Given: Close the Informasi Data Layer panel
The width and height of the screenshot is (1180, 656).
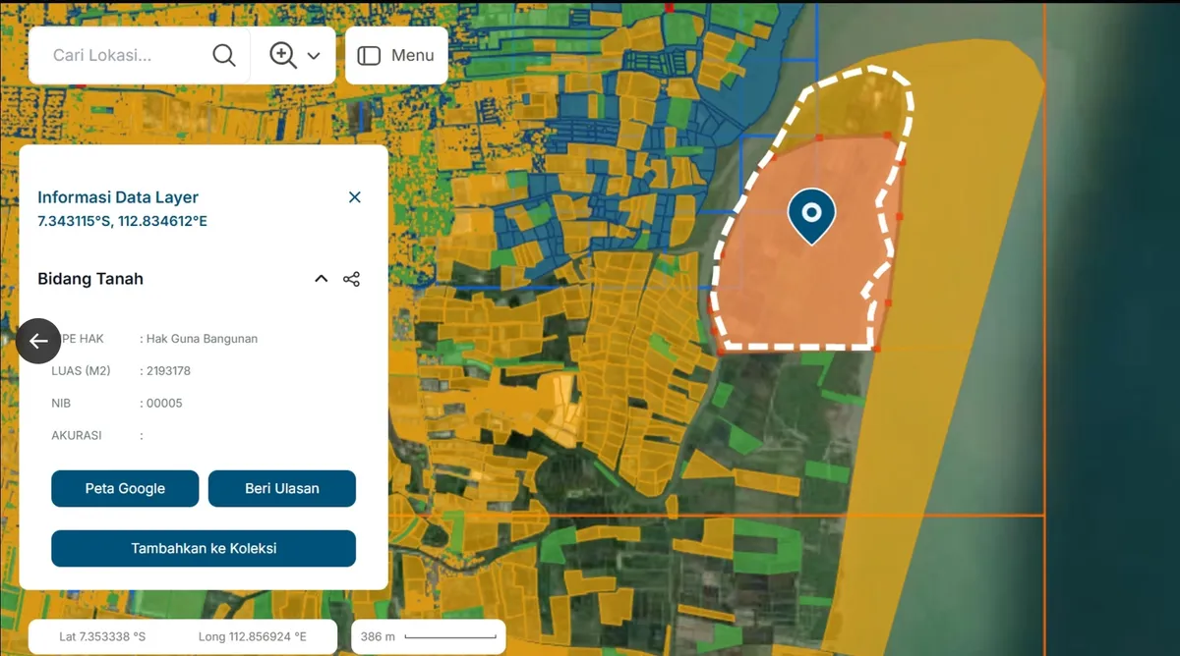Looking at the screenshot, I should [x=355, y=197].
